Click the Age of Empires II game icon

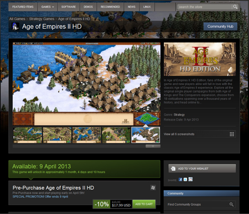tap(15, 27)
